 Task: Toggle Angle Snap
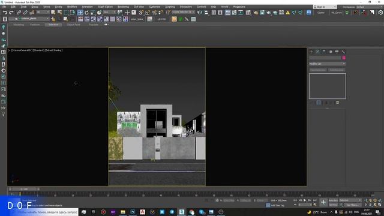(x=148, y=13)
